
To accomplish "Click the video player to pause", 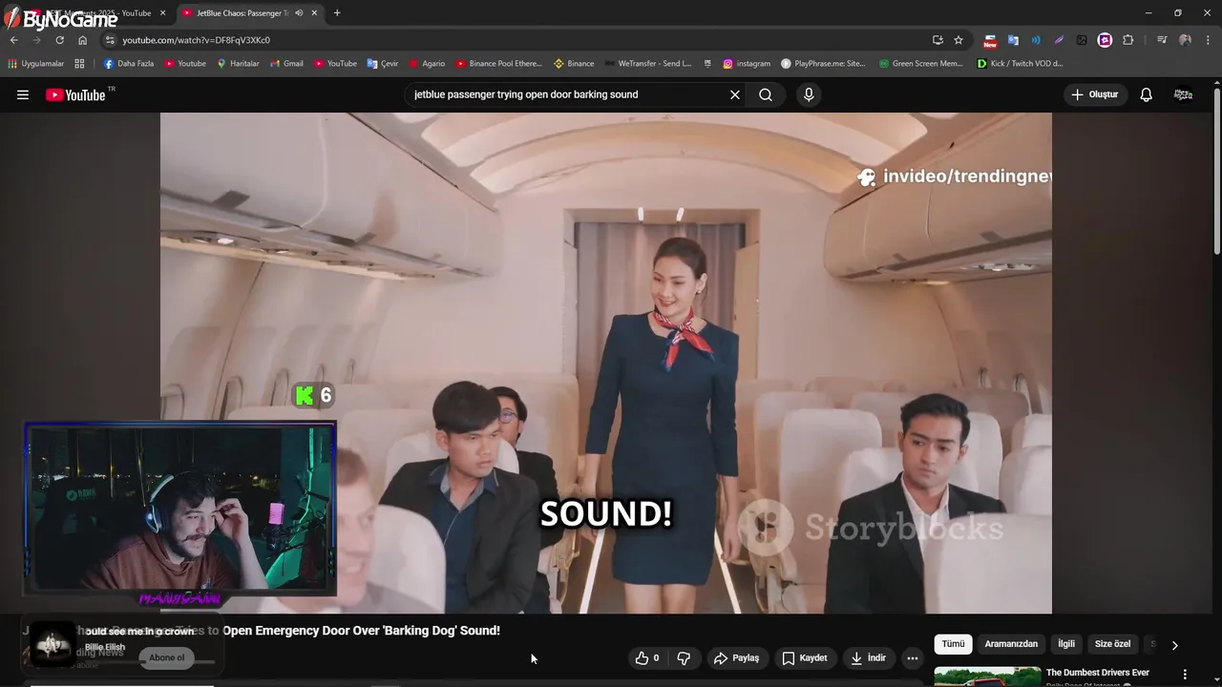I will pos(605,363).
